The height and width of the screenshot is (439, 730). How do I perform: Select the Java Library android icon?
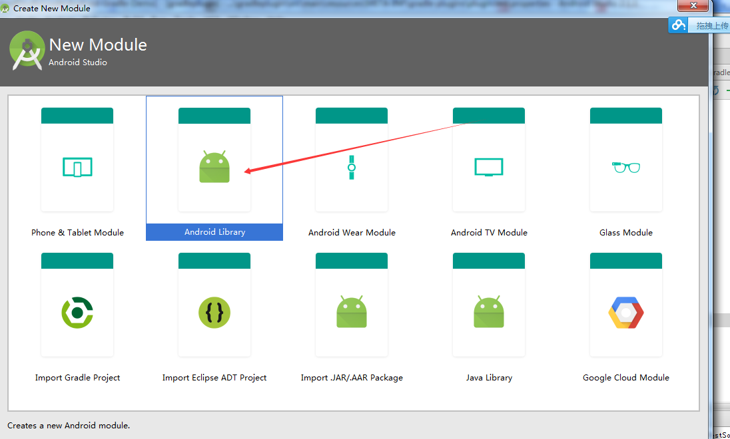(489, 311)
